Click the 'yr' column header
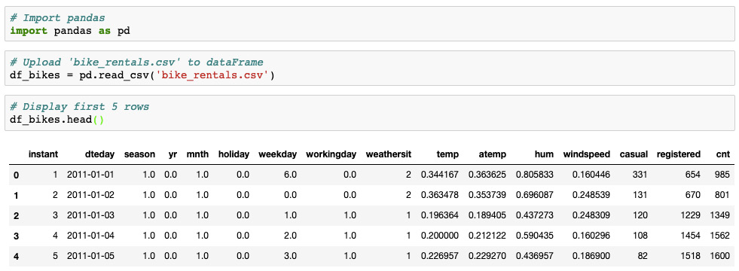 pyautogui.click(x=173, y=154)
